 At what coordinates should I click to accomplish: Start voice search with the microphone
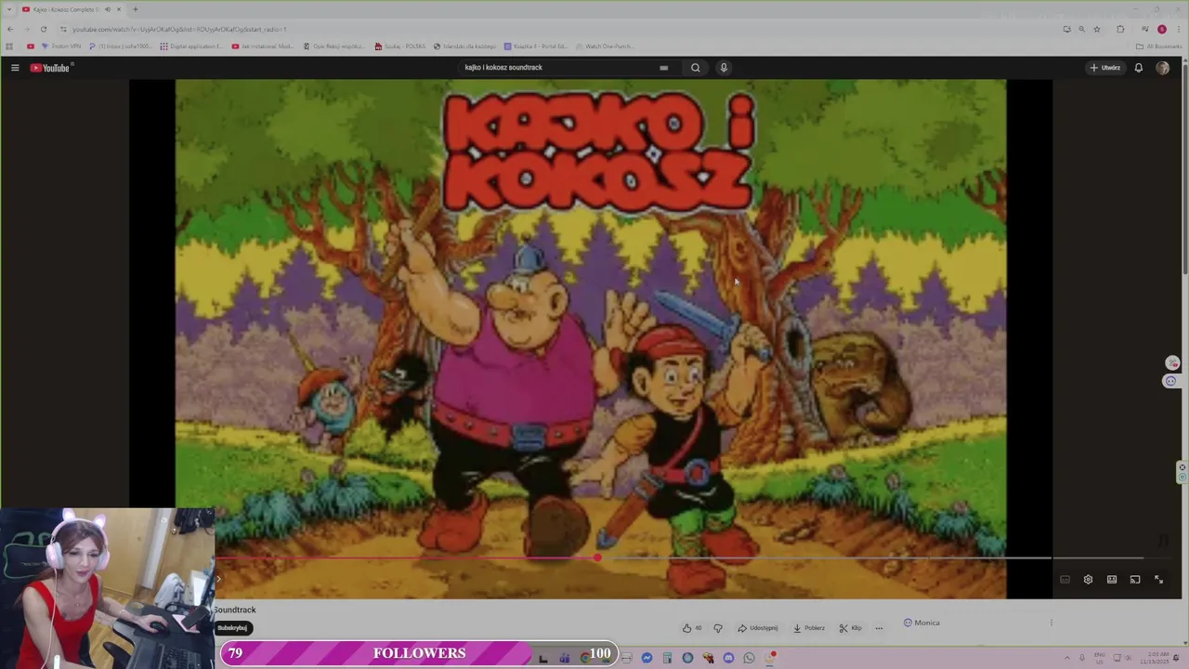[x=724, y=68]
